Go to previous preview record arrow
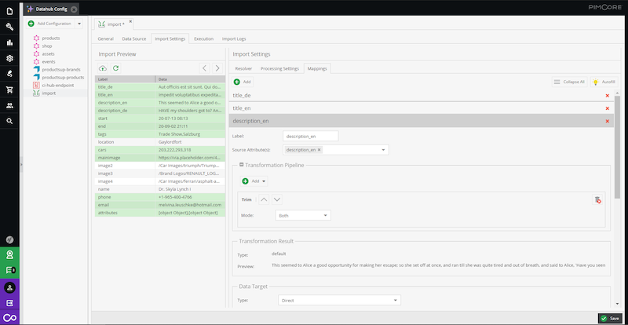 [204, 68]
